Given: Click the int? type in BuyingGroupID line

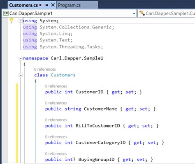Looking at the screenshot, I should click(x=70, y=159).
